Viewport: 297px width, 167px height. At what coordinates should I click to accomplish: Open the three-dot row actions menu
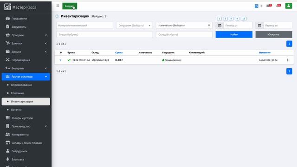[x=287, y=60]
